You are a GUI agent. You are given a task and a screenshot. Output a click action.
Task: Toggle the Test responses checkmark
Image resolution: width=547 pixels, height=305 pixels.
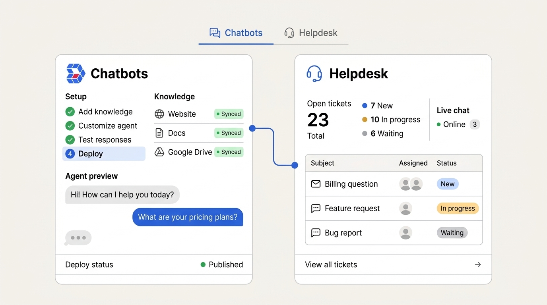pyautogui.click(x=70, y=140)
